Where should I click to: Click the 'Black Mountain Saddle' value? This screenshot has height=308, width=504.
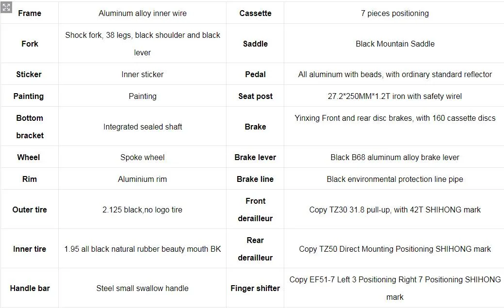(x=394, y=44)
